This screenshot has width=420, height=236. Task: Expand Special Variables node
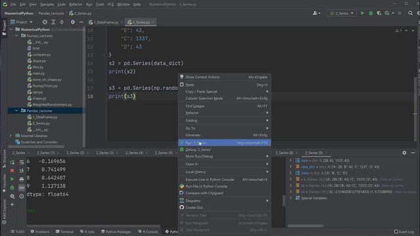coord(291,198)
